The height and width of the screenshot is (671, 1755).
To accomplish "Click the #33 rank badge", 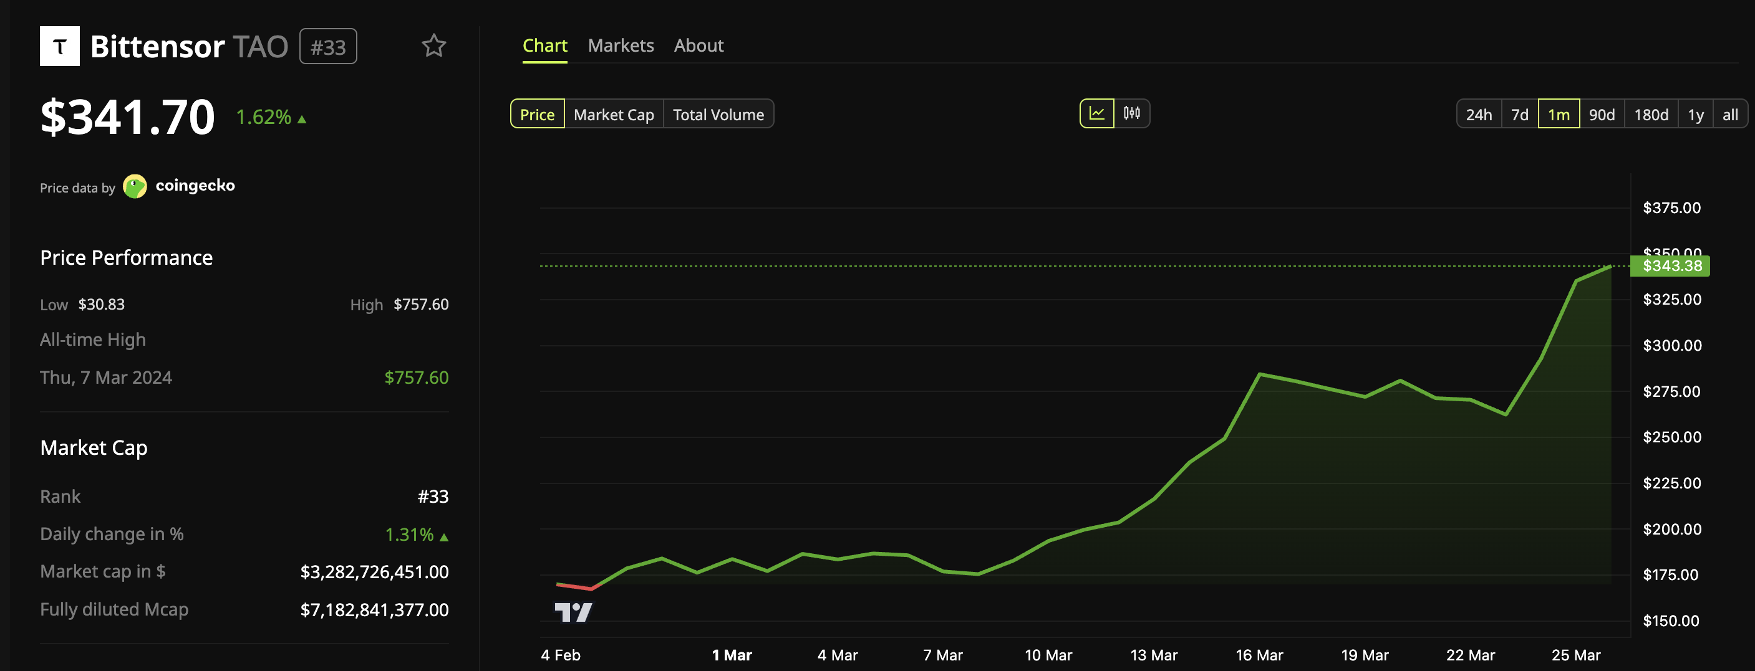I will click(x=329, y=47).
